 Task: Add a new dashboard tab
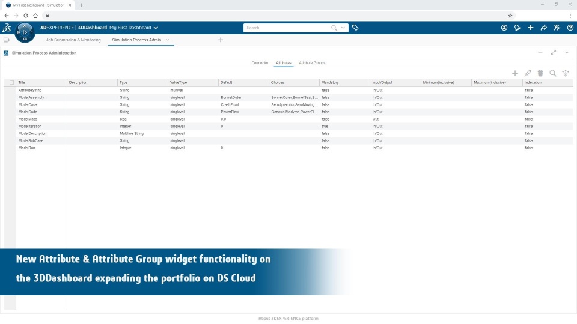pyautogui.click(x=221, y=40)
